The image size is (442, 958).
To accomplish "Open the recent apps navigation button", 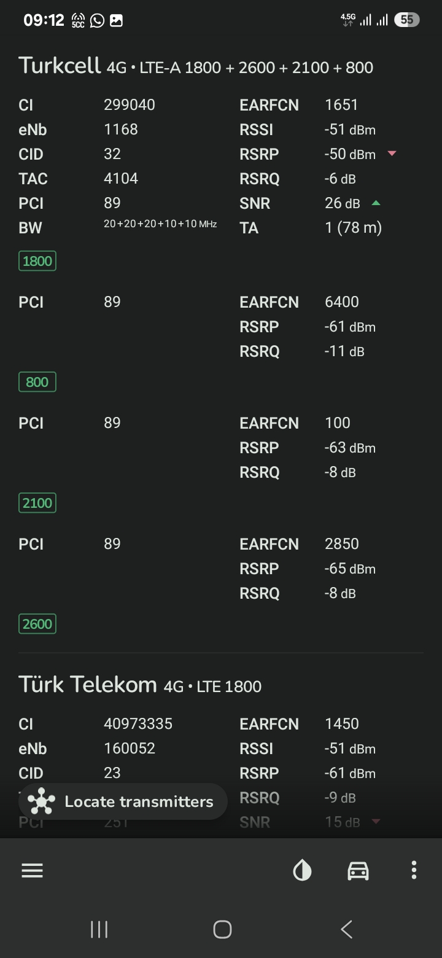I will 99,929.
